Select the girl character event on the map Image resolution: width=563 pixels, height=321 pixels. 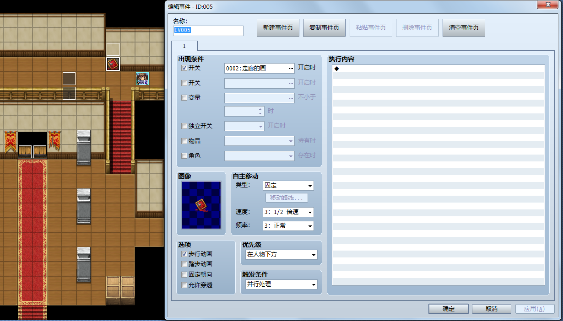pyautogui.click(x=142, y=79)
